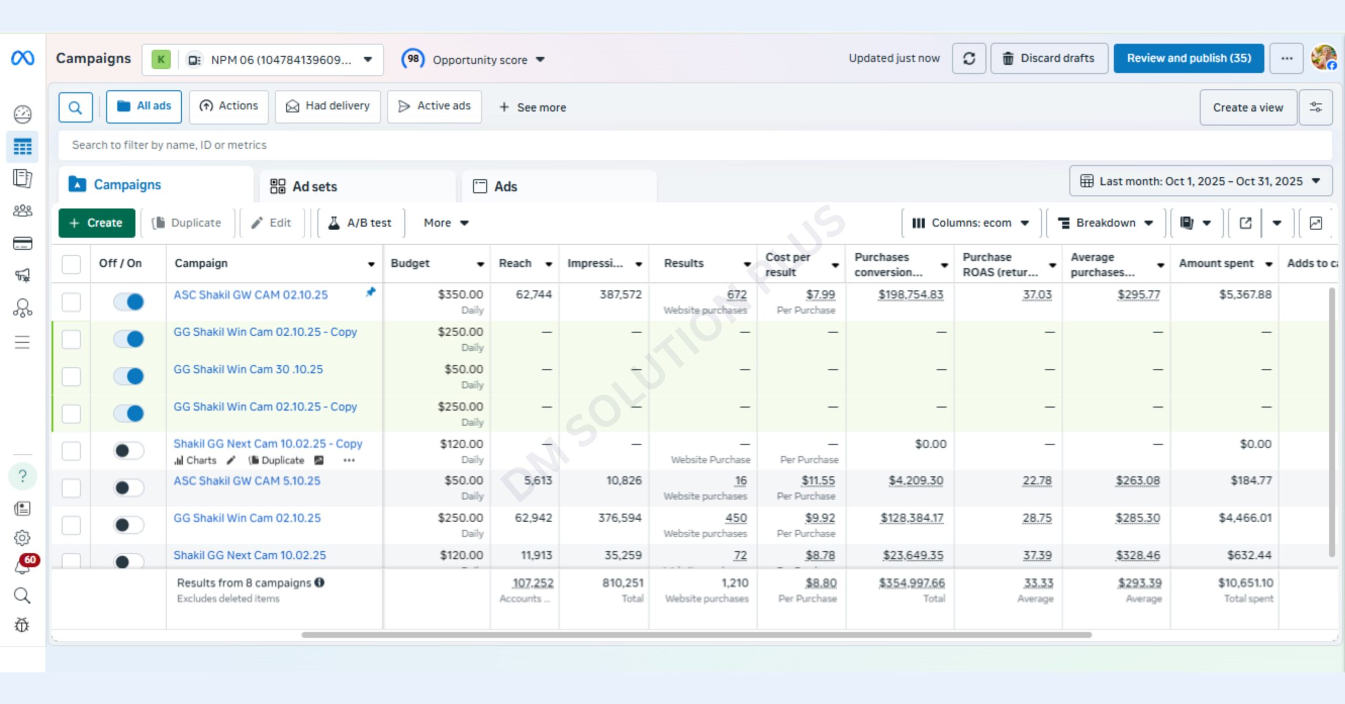The height and width of the screenshot is (704, 1345).
Task: Click the refresh data icon
Action: (x=969, y=58)
